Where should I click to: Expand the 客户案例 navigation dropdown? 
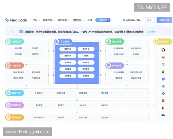click(x=63, y=20)
